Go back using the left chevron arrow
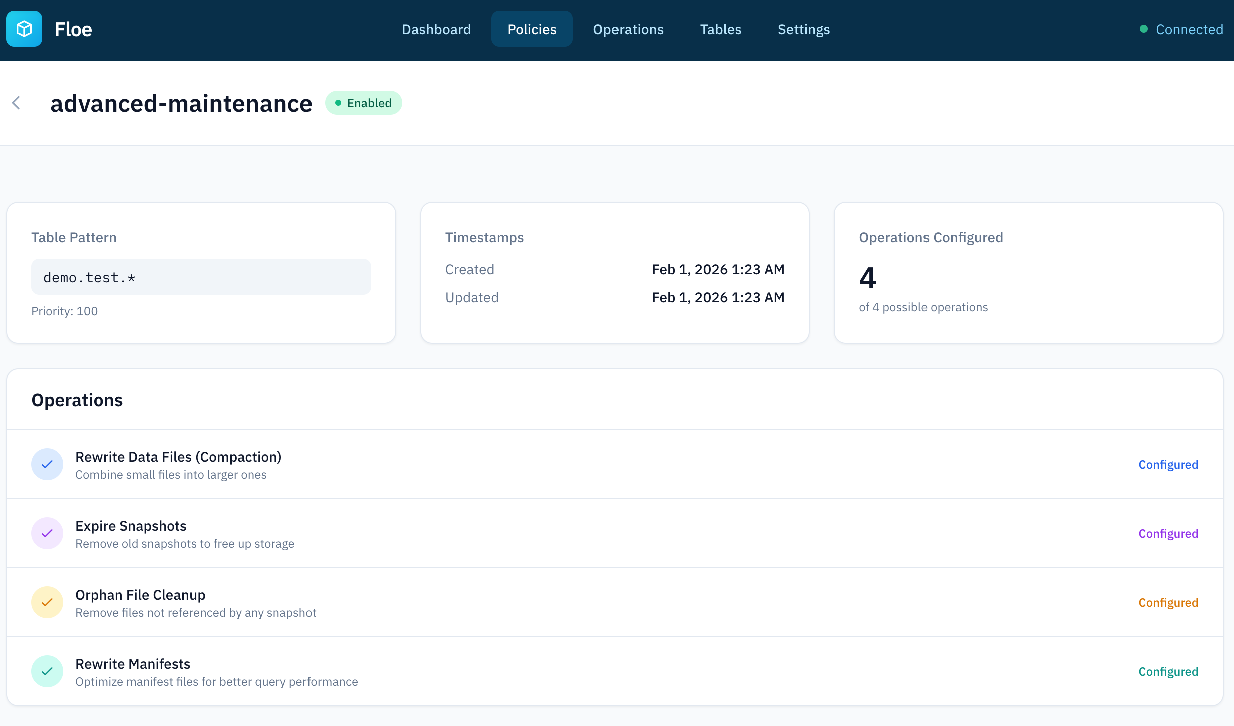 pyautogui.click(x=16, y=103)
